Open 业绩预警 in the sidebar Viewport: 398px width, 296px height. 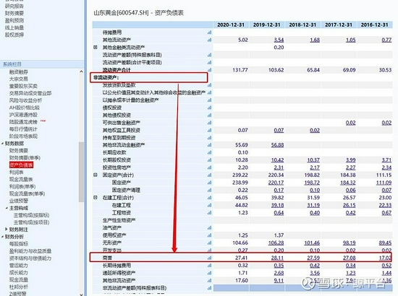(19, 201)
